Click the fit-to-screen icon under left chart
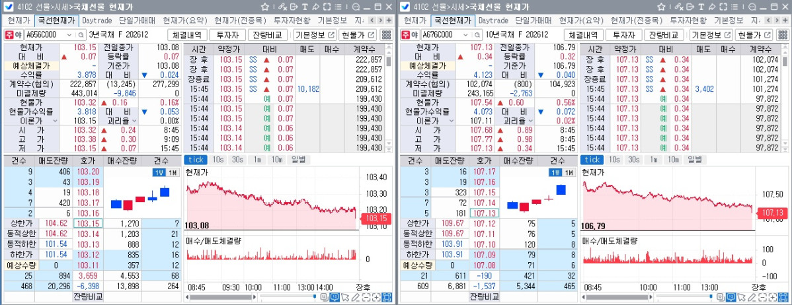This screenshot has width=792, height=305. pyautogui.click(x=387, y=297)
